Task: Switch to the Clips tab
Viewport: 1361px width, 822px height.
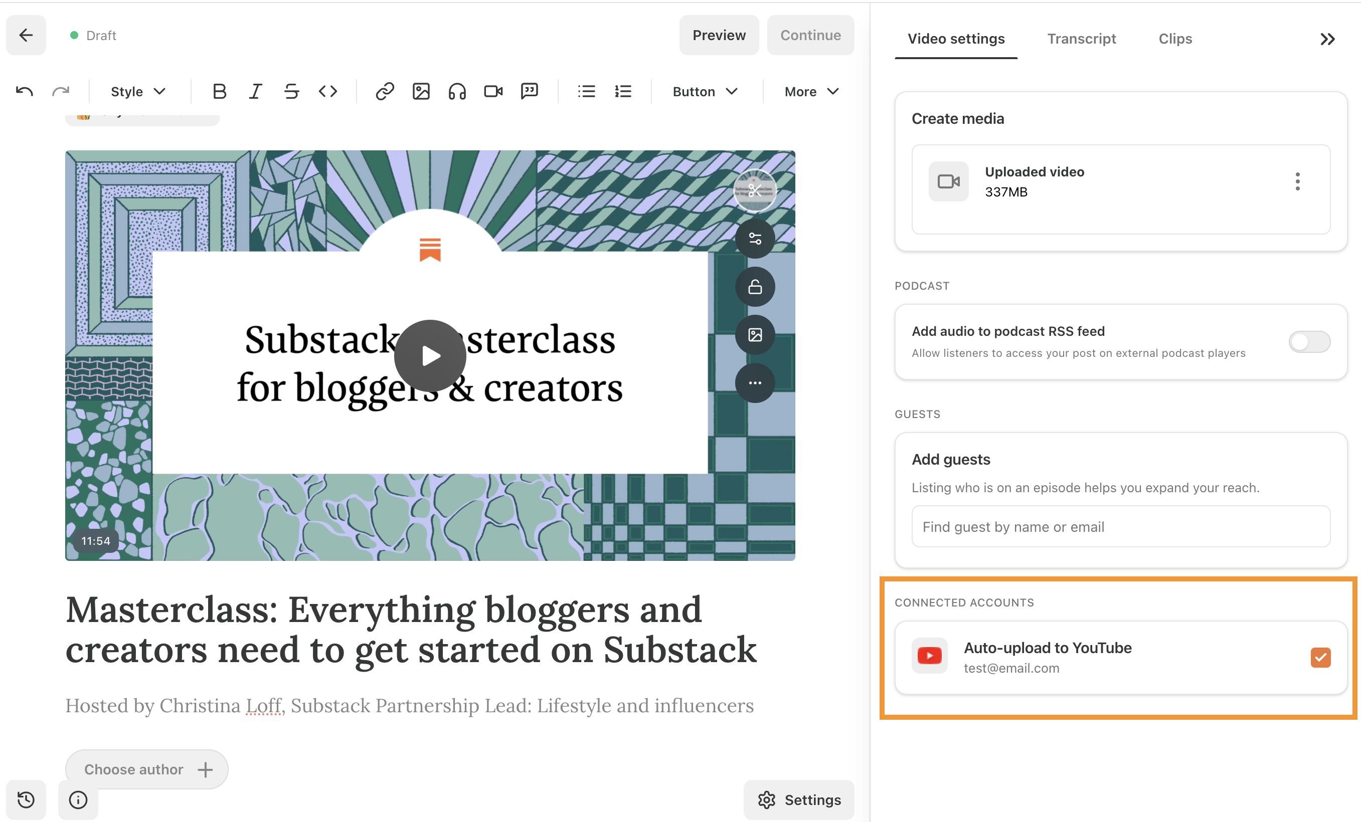Action: pos(1174,39)
